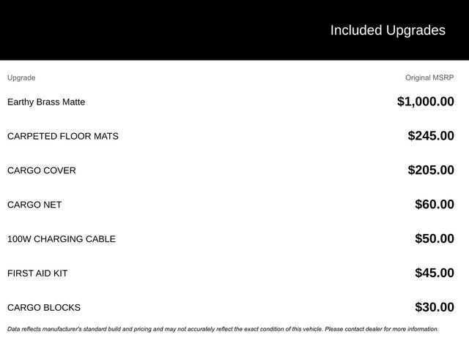The image size is (469, 351).
Task: Select the CARPETED FLOOR MATS item
Action: pos(62,136)
